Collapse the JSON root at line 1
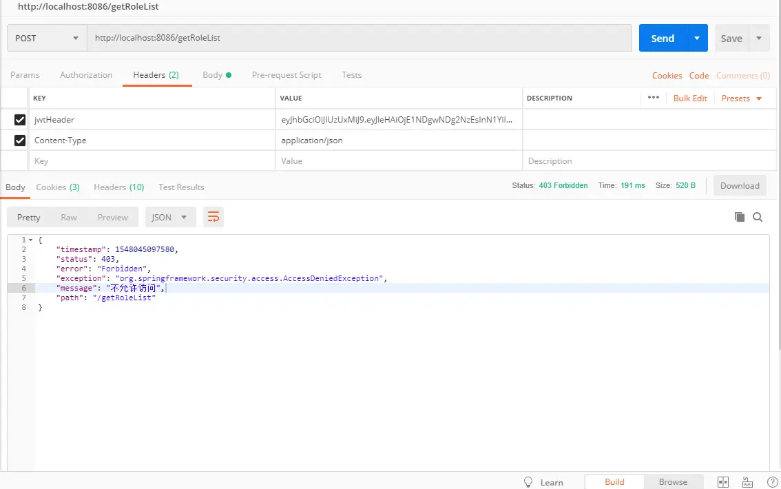The width and height of the screenshot is (781, 489). click(x=31, y=240)
